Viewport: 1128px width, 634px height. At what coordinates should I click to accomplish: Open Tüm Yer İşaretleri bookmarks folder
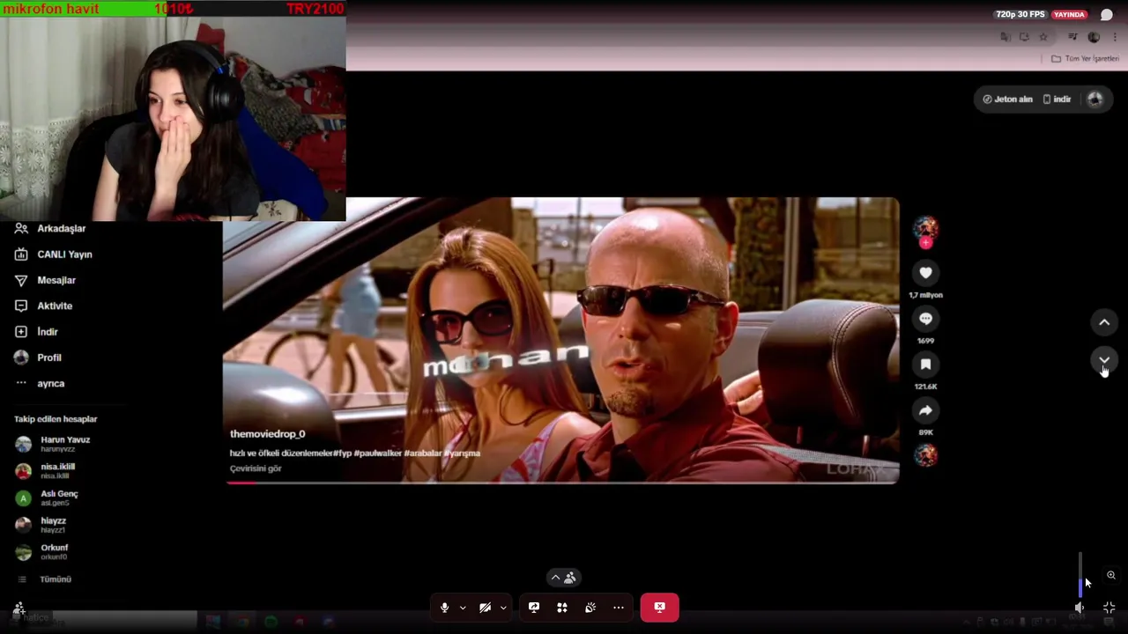[x=1085, y=59]
